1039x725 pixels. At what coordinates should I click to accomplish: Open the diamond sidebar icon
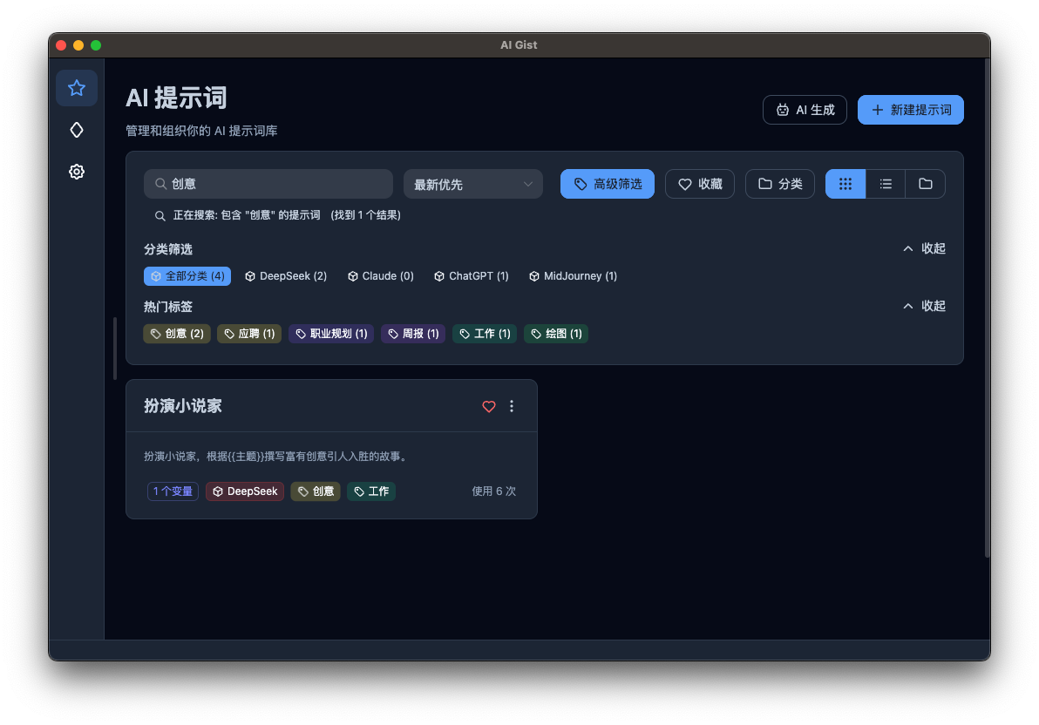[x=77, y=130]
